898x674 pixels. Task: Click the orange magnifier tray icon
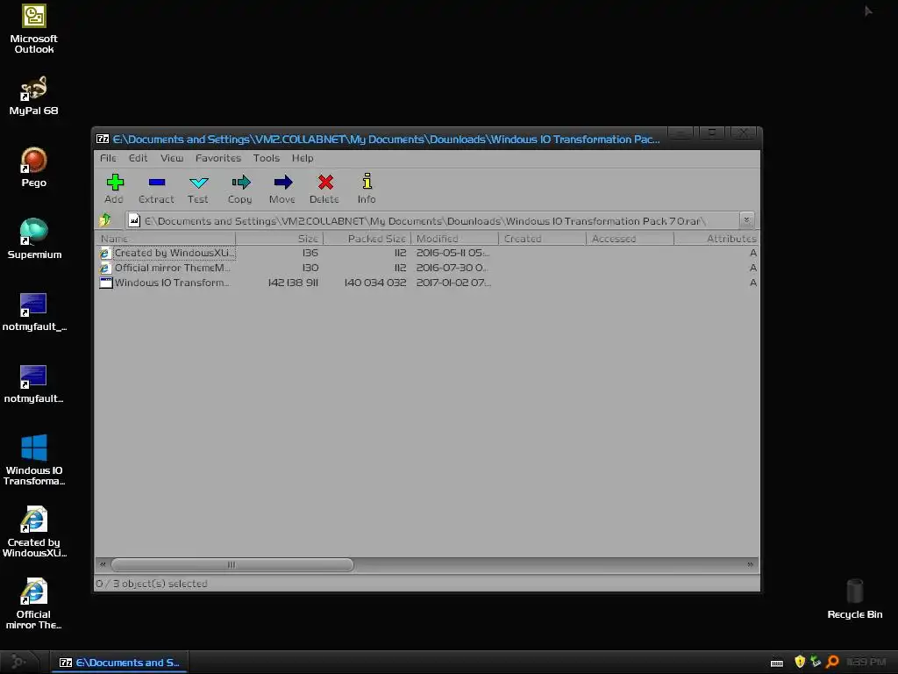833,662
